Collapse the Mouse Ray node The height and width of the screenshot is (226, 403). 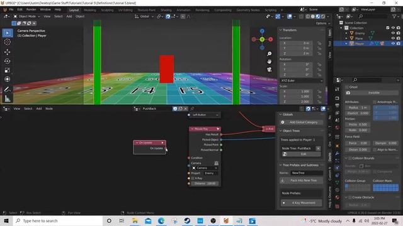[192, 129]
